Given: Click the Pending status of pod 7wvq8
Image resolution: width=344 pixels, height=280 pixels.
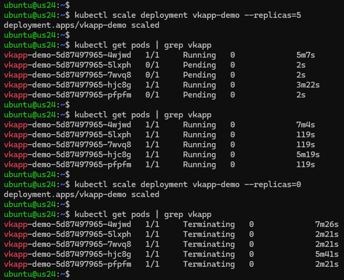Looking at the screenshot, I should click(199, 75).
